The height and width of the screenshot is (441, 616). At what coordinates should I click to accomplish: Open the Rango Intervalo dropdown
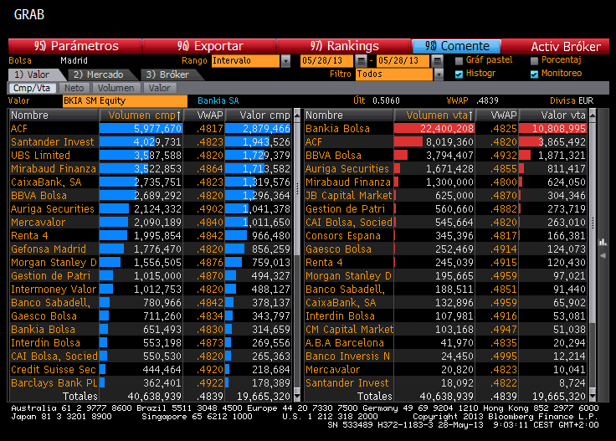click(285, 61)
